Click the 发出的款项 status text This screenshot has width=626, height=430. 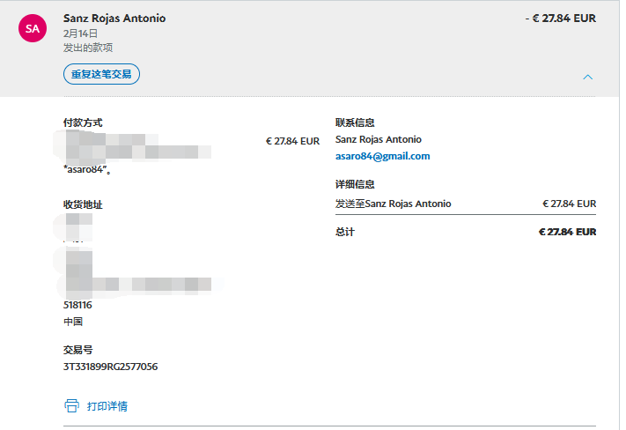point(88,48)
